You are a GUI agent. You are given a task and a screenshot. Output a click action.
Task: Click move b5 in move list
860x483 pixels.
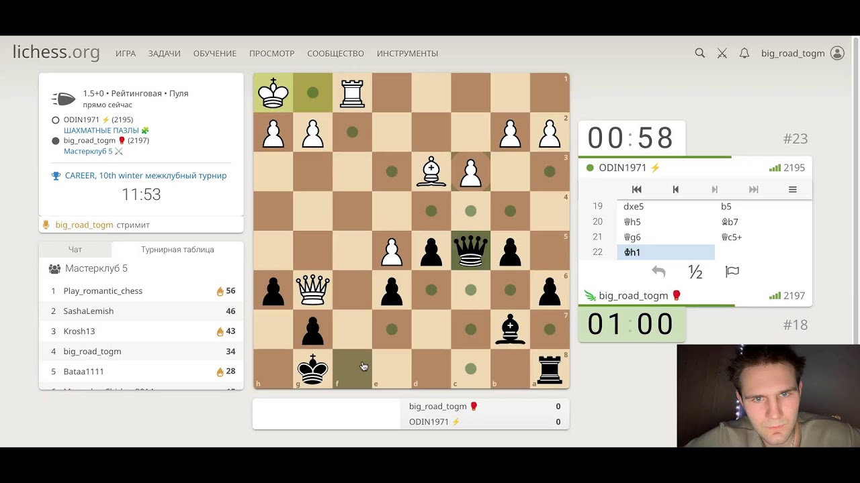pyautogui.click(x=763, y=207)
